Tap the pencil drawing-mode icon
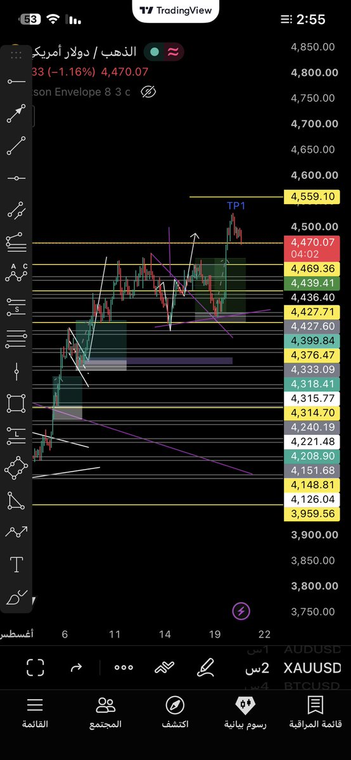351x760 pixels. pos(206,667)
